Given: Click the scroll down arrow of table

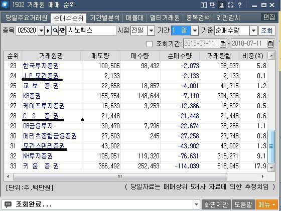Looking at the screenshot, I should (271, 168).
